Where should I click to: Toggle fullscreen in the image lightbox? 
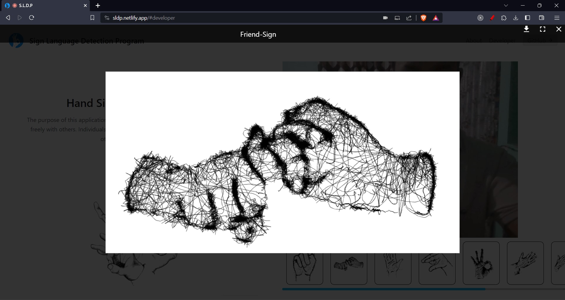point(543,29)
